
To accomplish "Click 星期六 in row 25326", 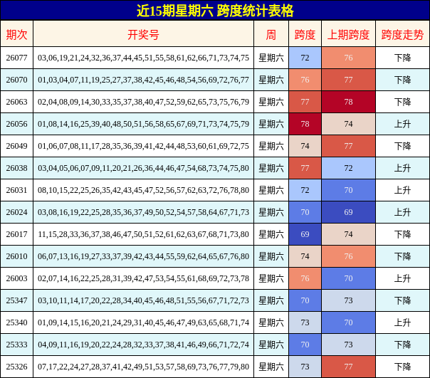I will 271,367.
